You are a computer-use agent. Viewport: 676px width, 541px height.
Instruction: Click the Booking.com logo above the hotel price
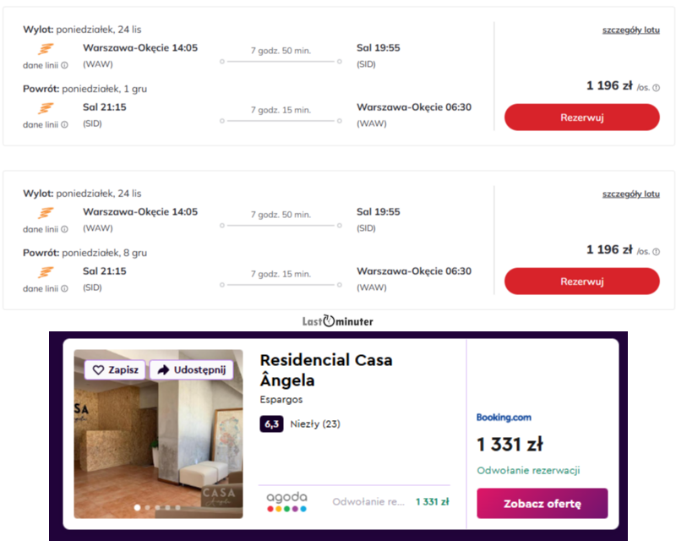coord(504,417)
